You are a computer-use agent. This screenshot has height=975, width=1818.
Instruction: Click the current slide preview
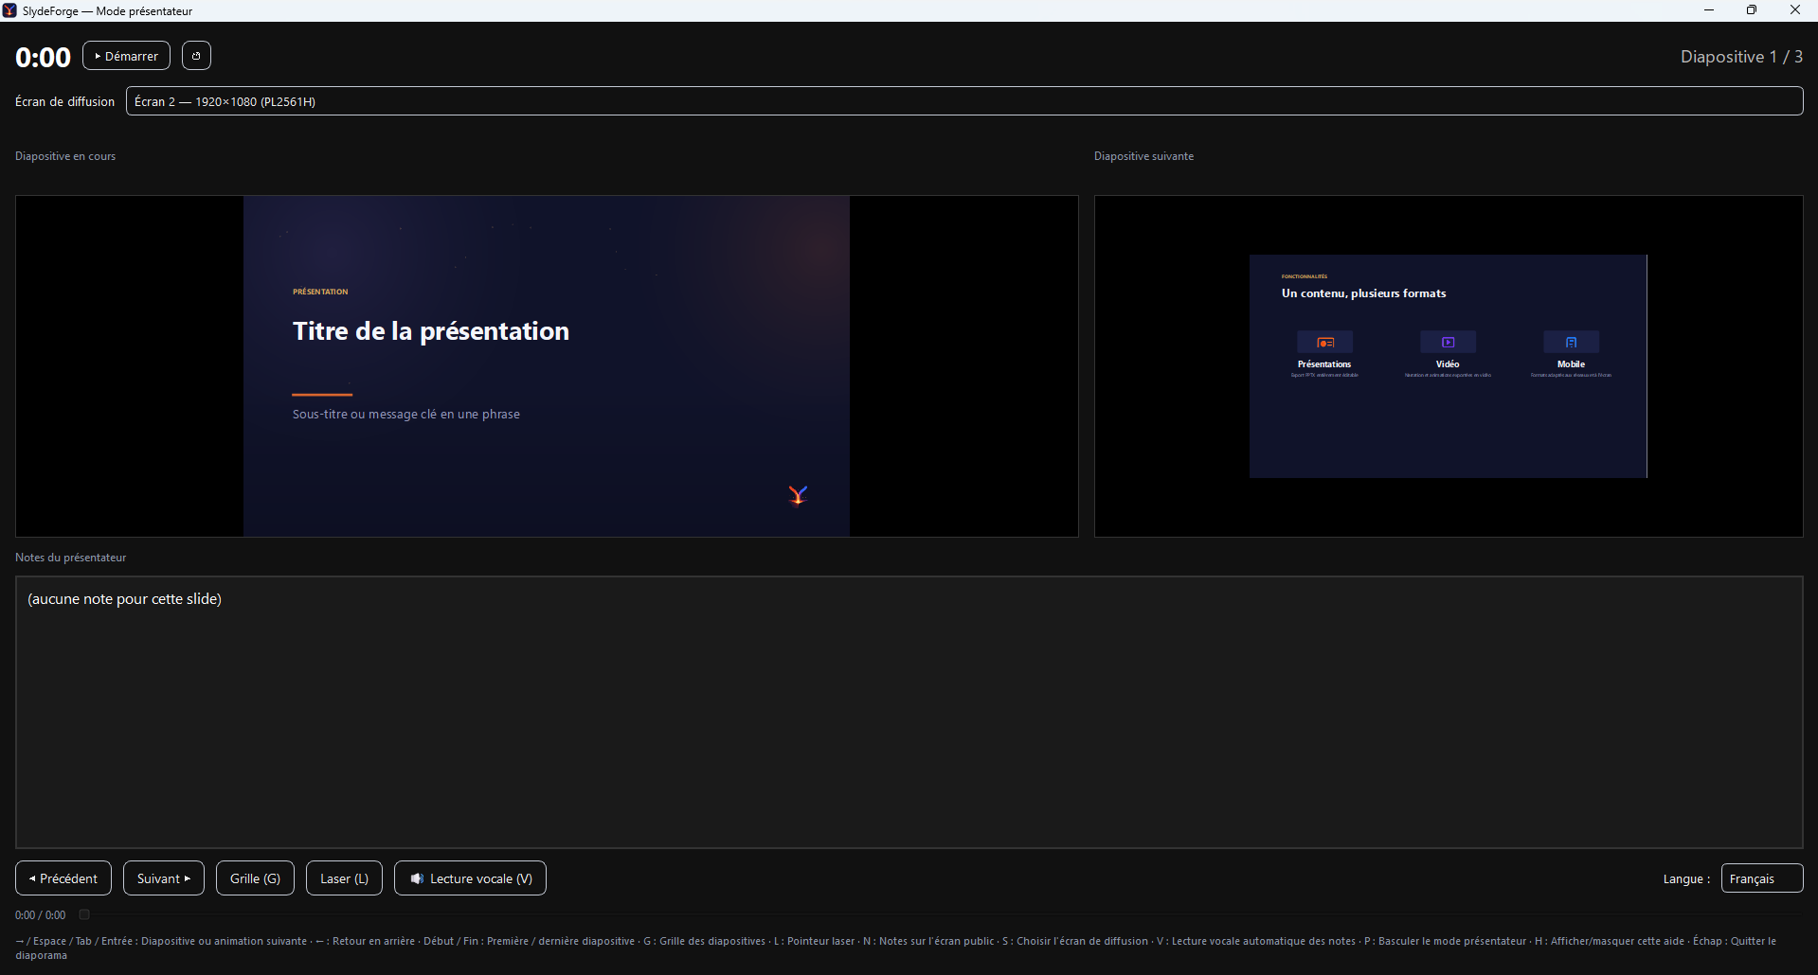(547, 366)
